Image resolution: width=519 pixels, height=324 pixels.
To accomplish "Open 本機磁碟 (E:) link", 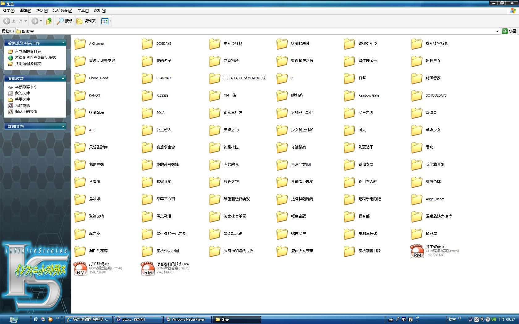I will click(26, 87).
